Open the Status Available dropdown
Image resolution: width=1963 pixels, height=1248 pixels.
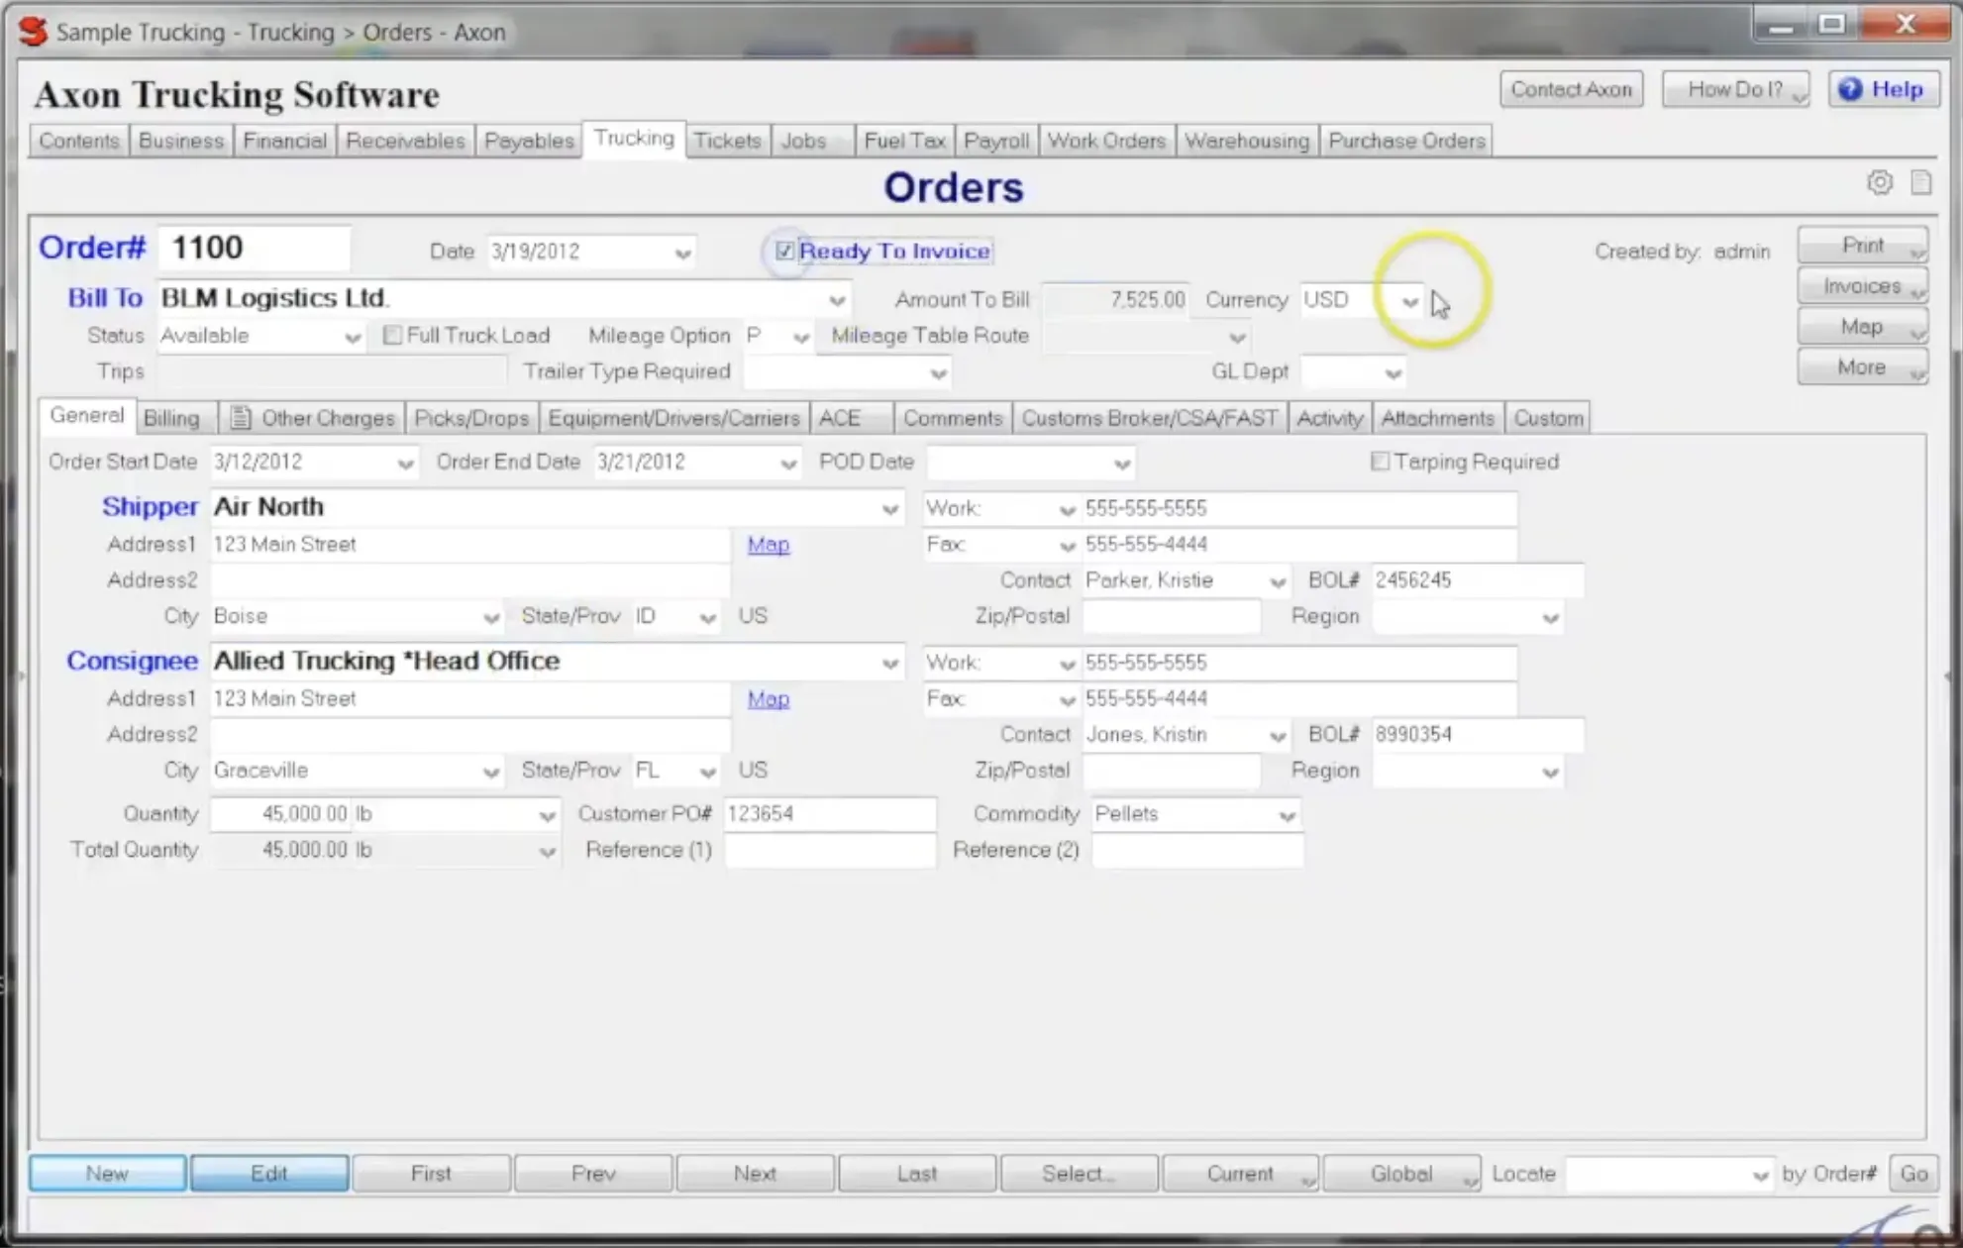(352, 337)
